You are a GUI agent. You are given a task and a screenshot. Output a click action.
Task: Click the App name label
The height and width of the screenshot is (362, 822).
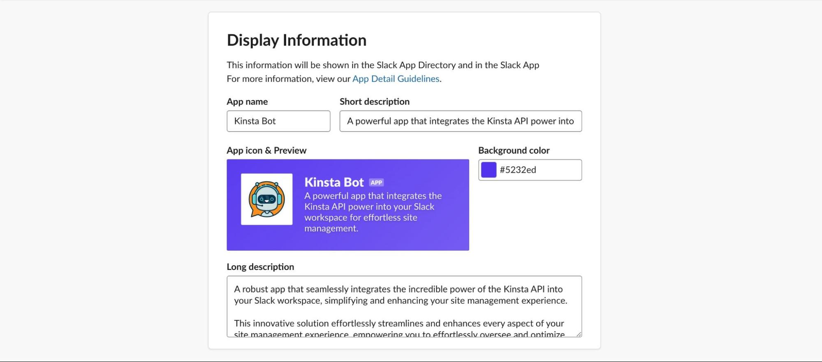(247, 101)
